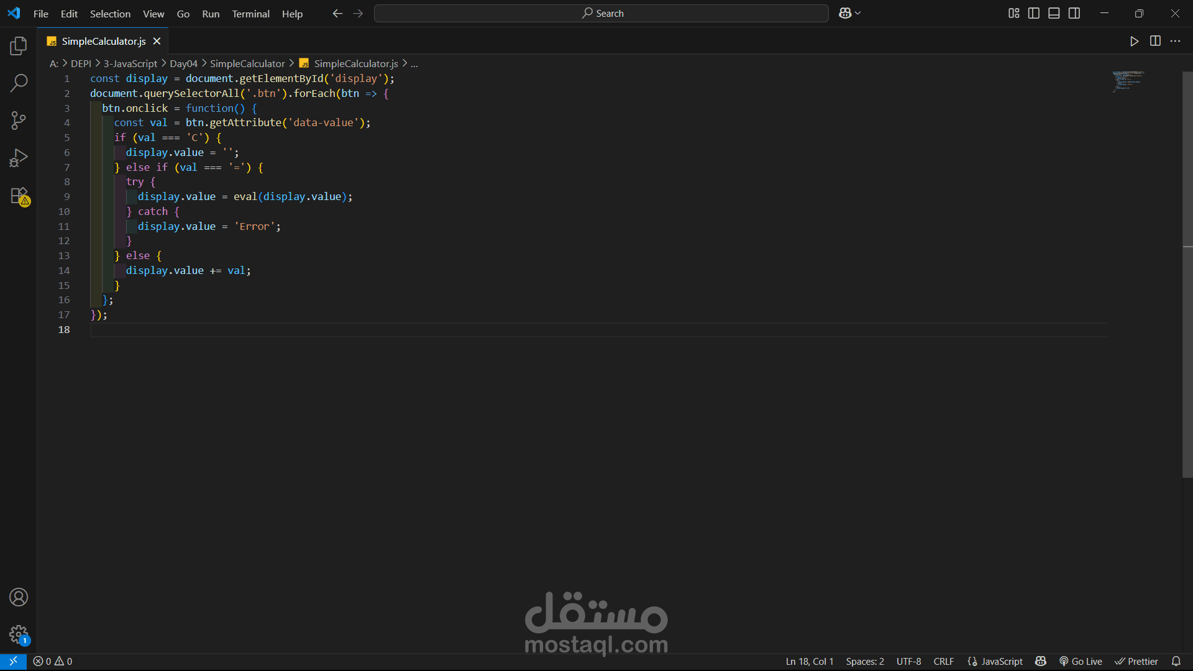Image resolution: width=1193 pixels, height=671 pixels.
Task: Open the Accounts menu
Action: tap(19, 597)
